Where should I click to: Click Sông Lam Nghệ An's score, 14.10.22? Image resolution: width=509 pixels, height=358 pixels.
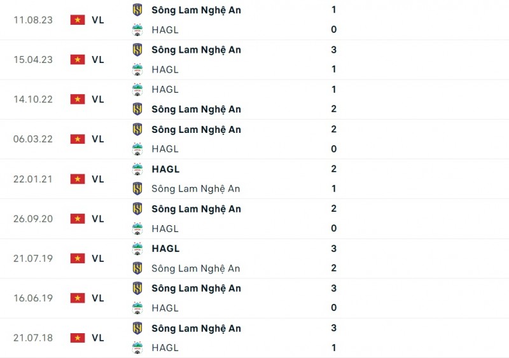334,109
